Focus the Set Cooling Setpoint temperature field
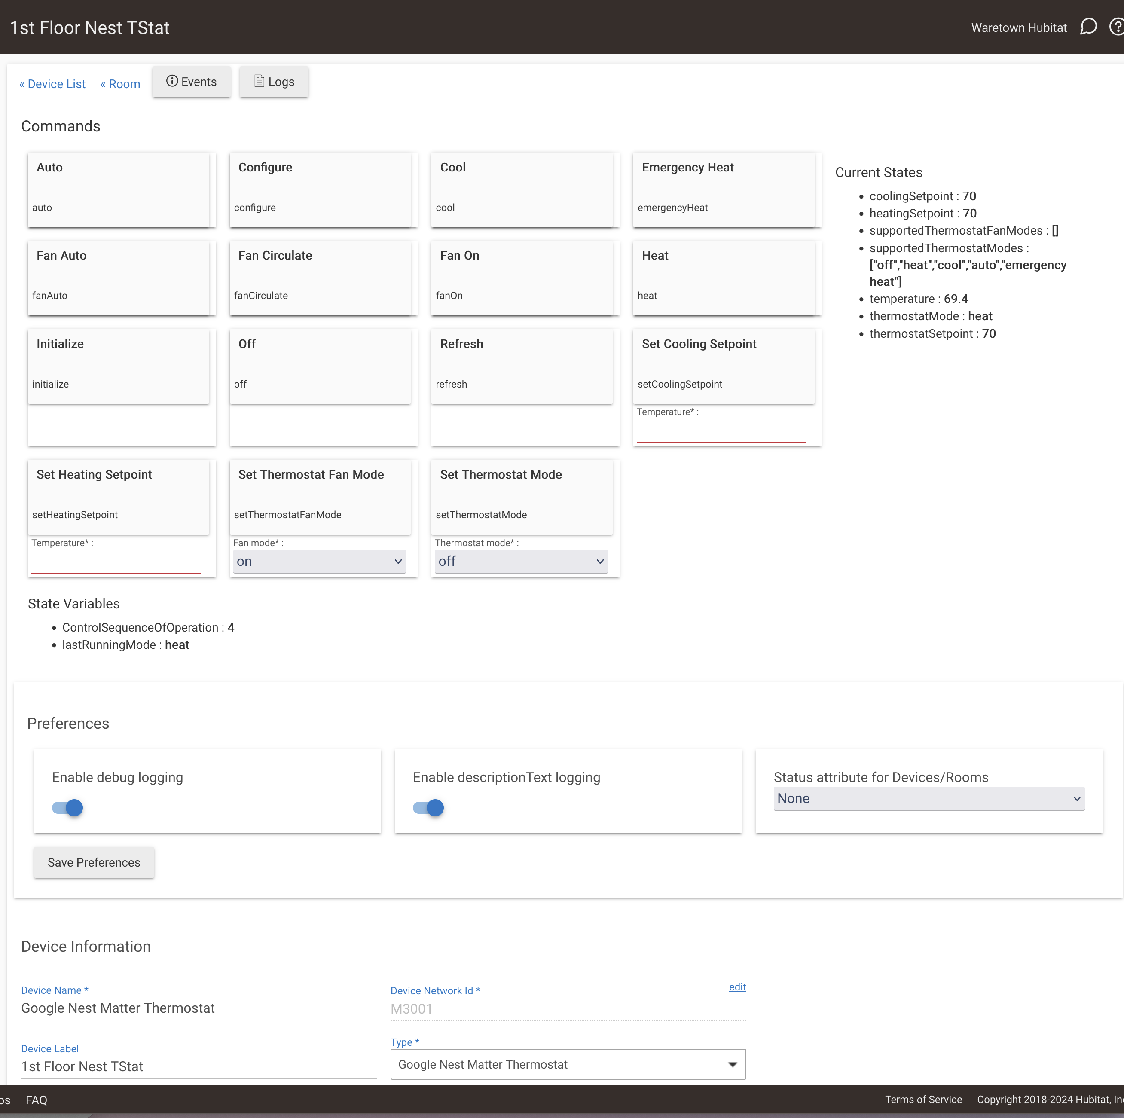The width and height of the screenshot is (1124, 1118). point(721,433)
